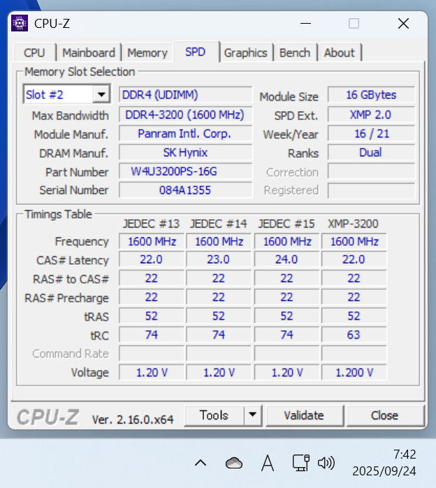The height and width of the screenshot is (488, 436).
Task: Click the JEDEC #13 column header
Action: 152,224
